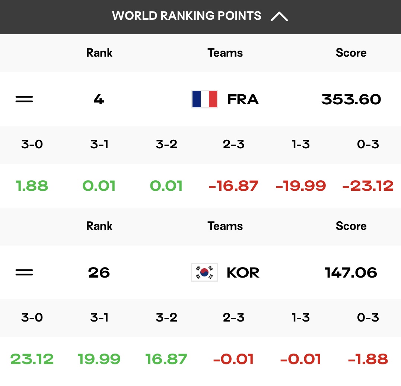Image resolution: width=401 pixels, height=386 pixels.
Task: Click the France flag icon
Action: [x=204, y=99]
